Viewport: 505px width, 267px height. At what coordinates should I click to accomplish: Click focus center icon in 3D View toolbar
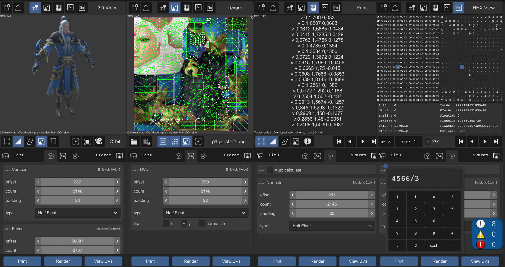pyautogui.click(x=75, y=142)
